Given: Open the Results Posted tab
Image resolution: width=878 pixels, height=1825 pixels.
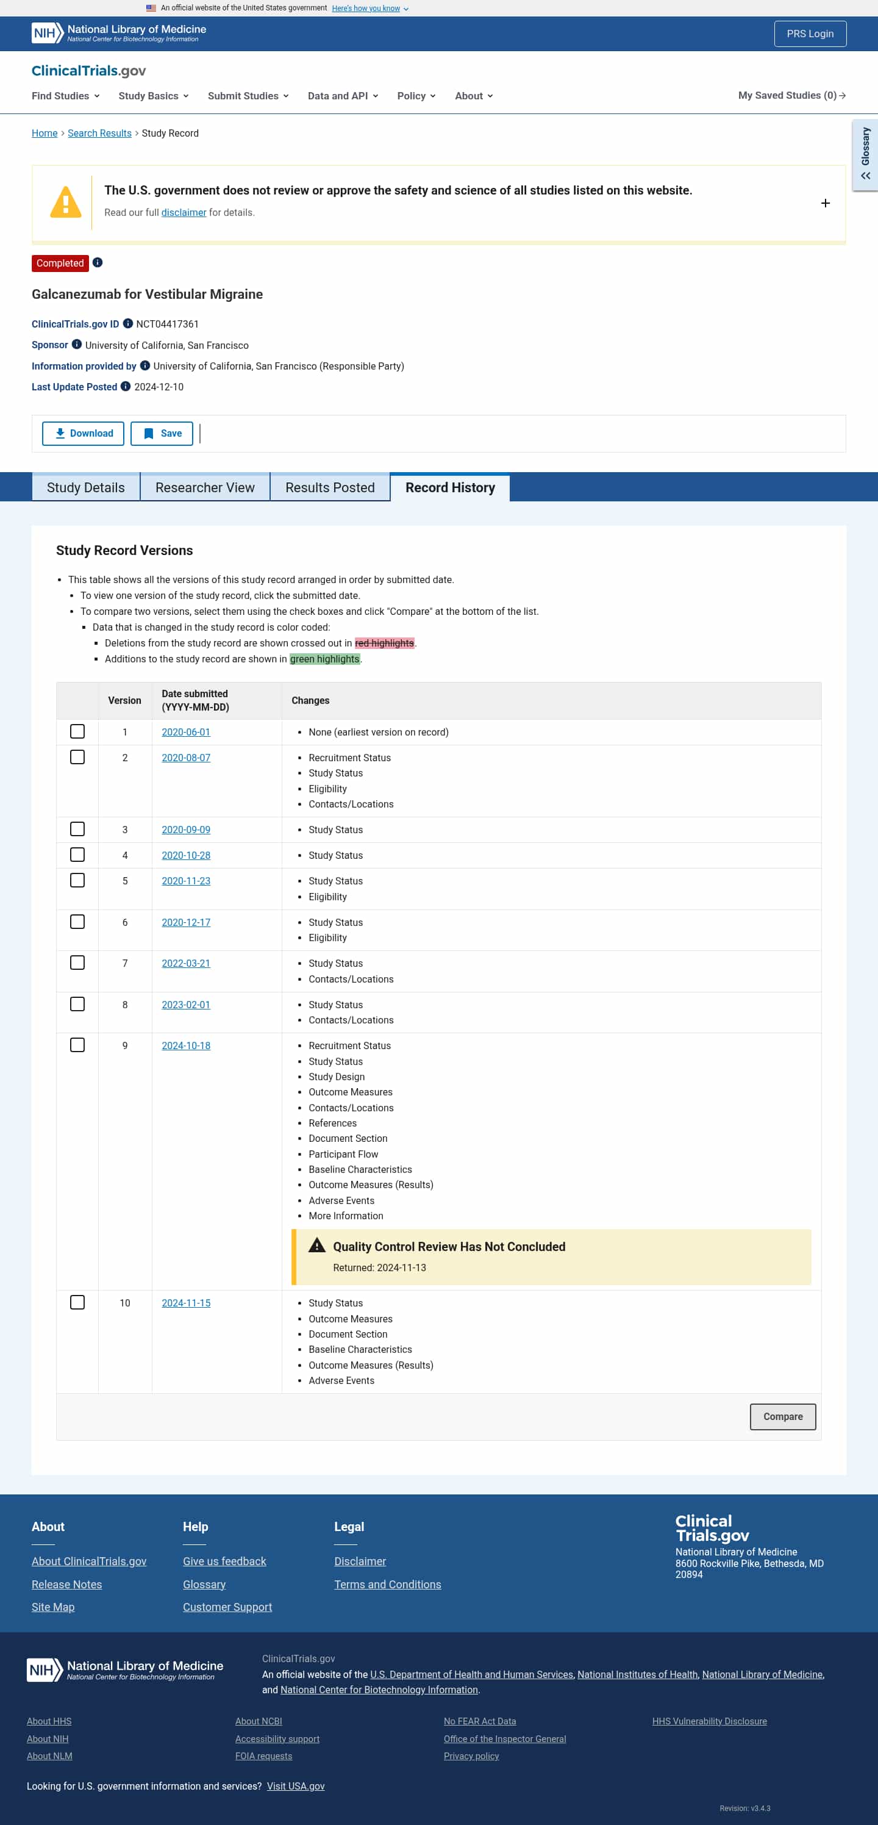Looking at the screenshot, I should click(329, 487).
